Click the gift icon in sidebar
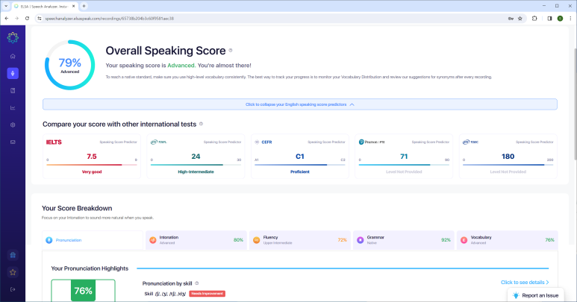Screen dimensions: 577x302 (x=13, y=255)
